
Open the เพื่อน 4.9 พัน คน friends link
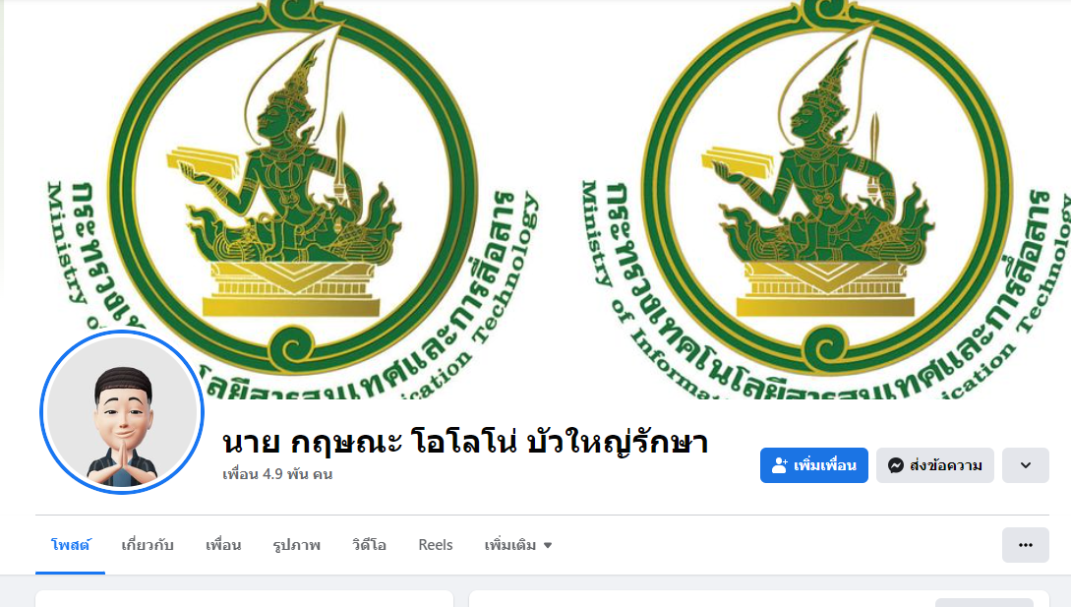(x=277, y=474)
